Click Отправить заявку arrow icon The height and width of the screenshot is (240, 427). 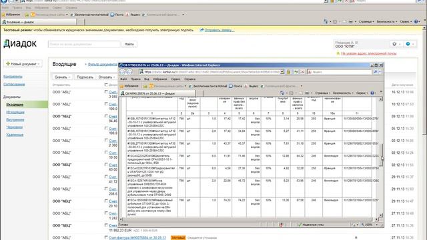(201, 30)
